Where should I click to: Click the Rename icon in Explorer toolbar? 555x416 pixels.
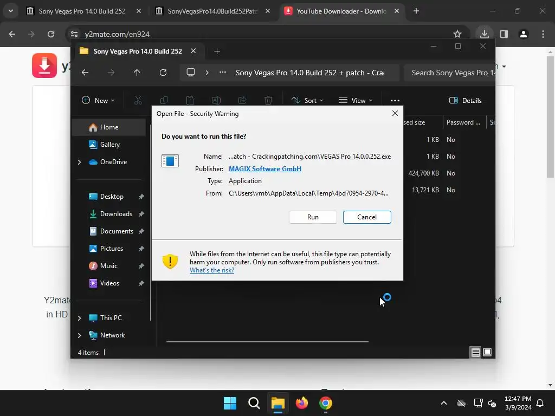[x=216, y=100]
